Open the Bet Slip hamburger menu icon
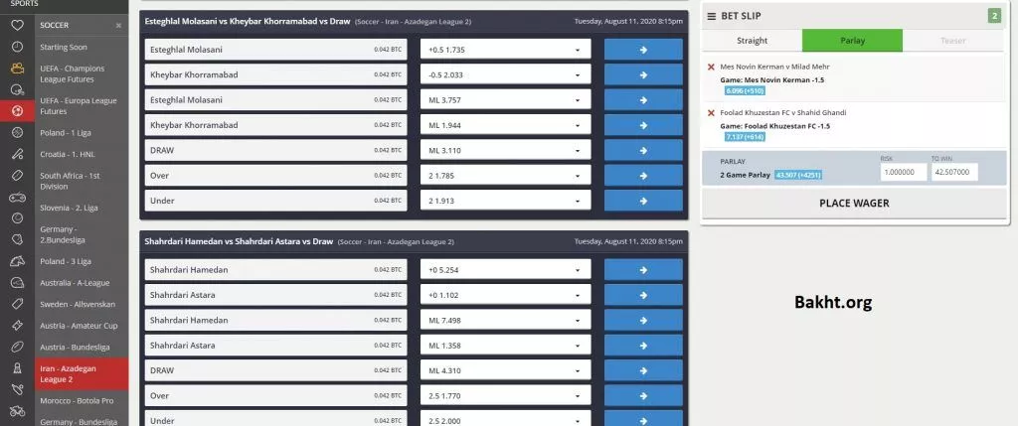 coord(712,16)
